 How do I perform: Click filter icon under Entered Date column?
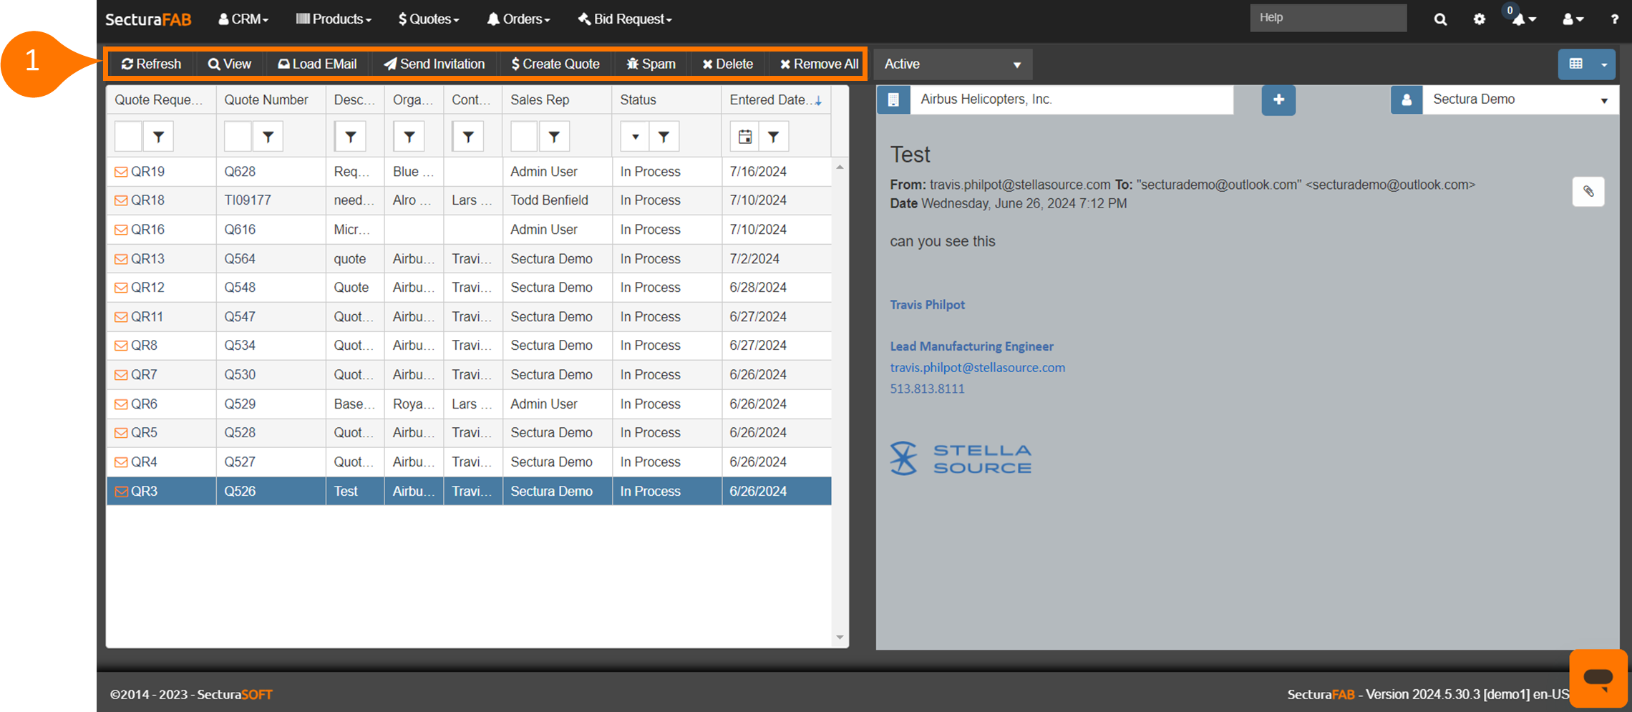pyautogui.click(x=773, y=136)
